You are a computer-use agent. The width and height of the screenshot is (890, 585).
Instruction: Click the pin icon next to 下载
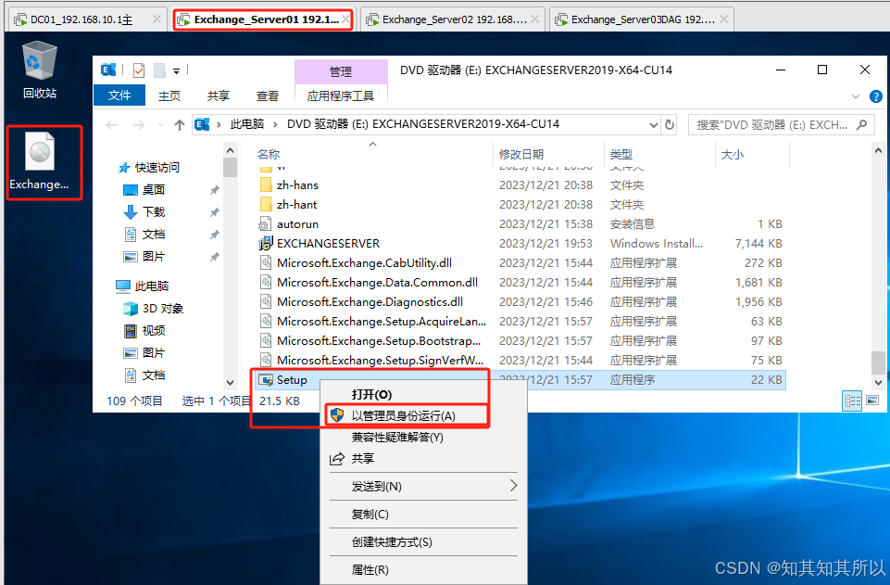(x=215, y=212)
